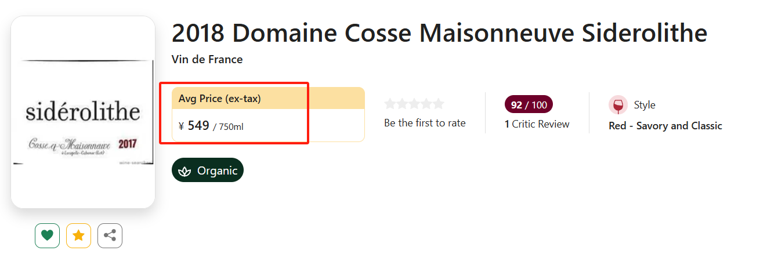Open the 1 Critic Review link
The width and height of the screenshot is (778, 265).
tap(537, 124)
